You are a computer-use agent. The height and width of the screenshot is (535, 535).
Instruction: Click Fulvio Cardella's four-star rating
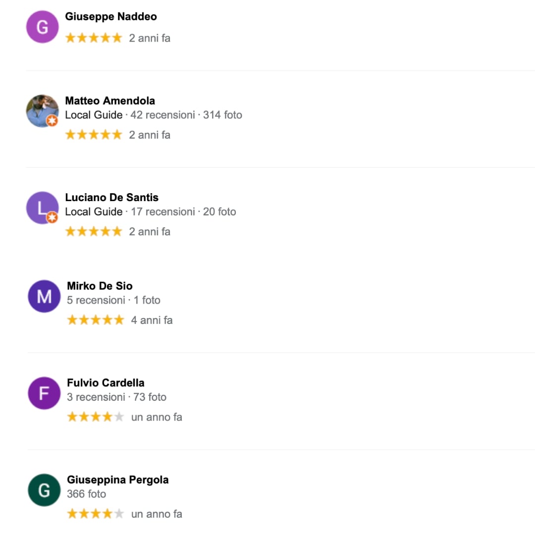pyautogui.click(x=96, y=417)
